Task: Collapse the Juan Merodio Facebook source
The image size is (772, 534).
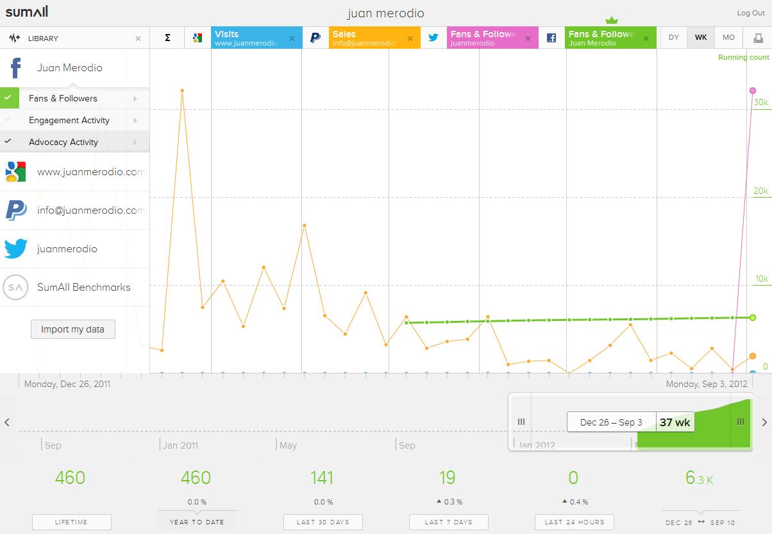Action: [x=74, y=68]
